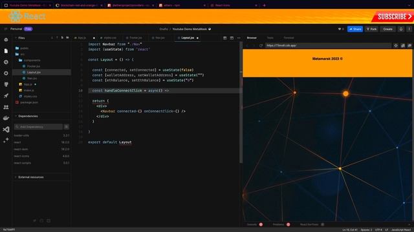This screenshot has width=414, height=232.
Task: Click the Fork button
Action: (x=371, y=29)
